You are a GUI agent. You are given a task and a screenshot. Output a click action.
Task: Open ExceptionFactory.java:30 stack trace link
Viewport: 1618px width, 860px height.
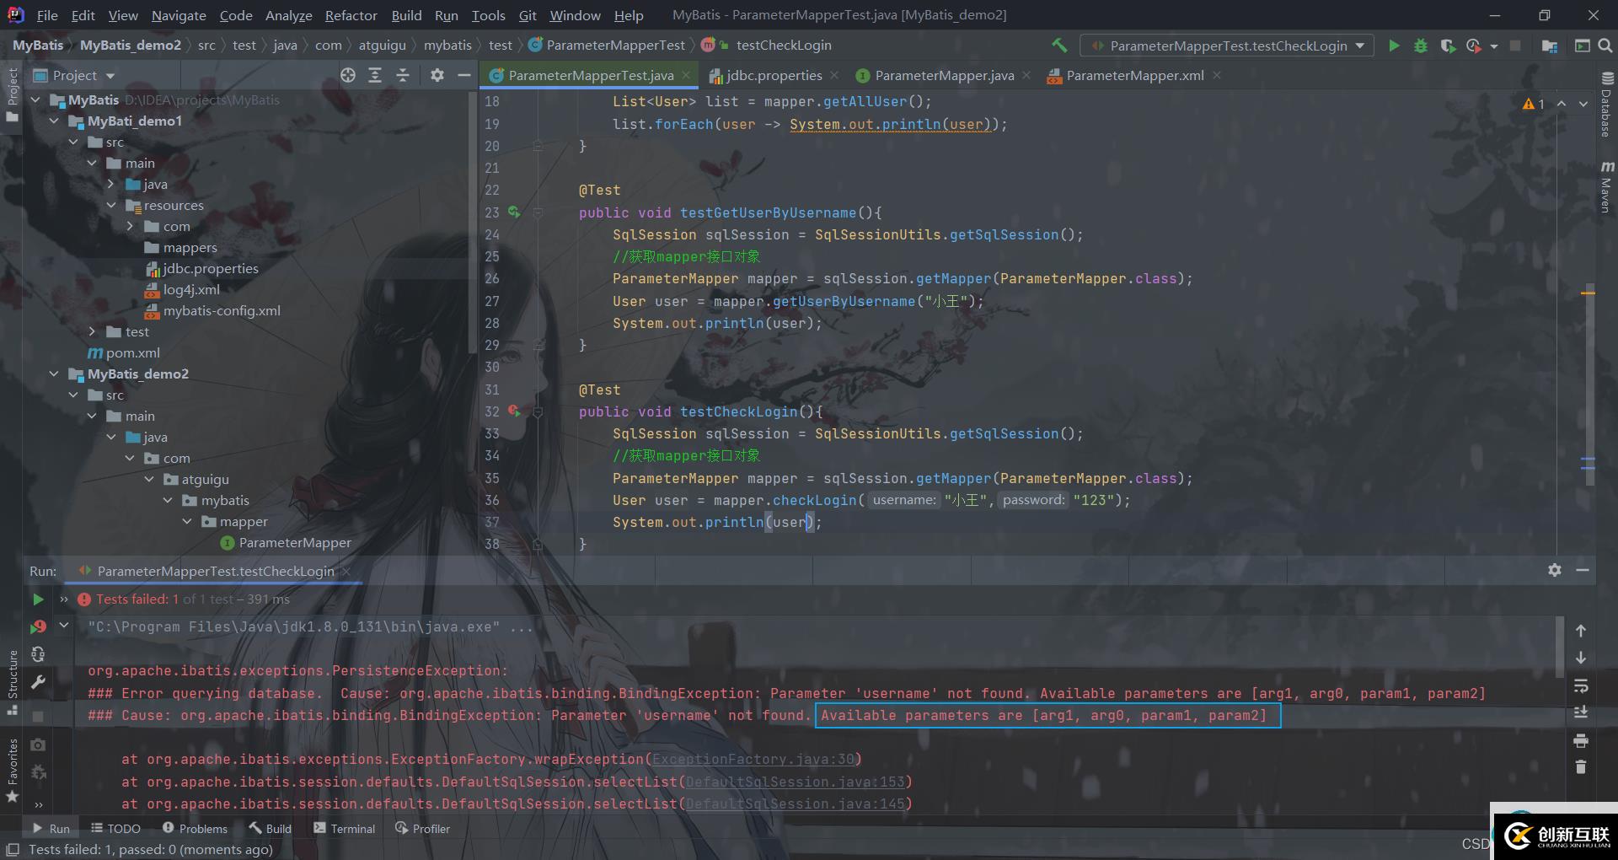click(x=753, y=759)
